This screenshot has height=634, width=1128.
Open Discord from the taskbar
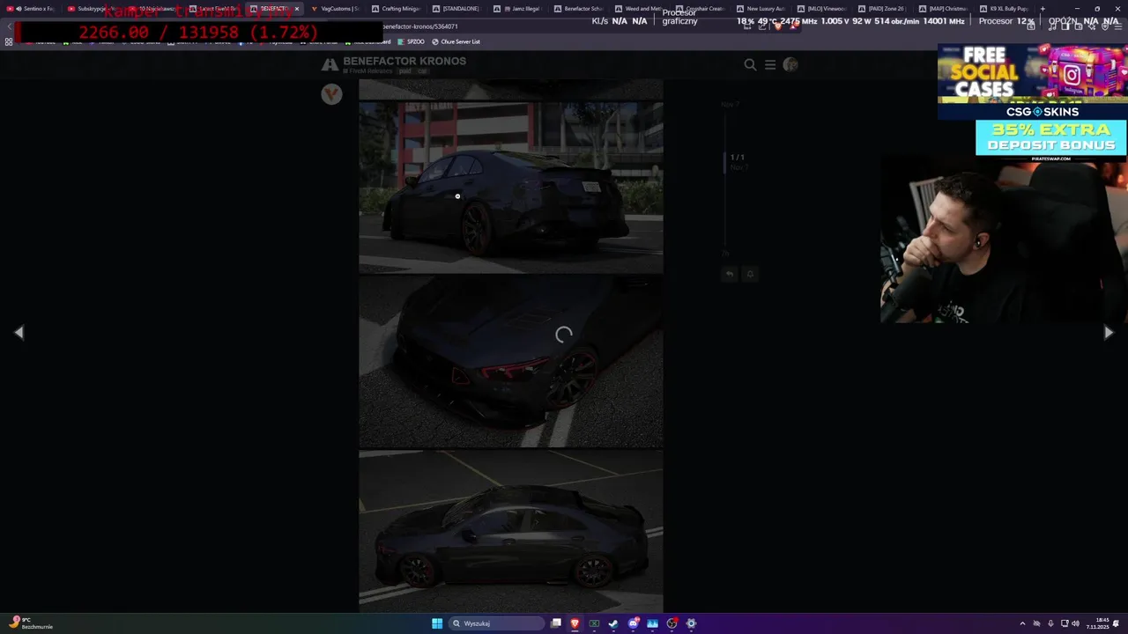click(x=634, y=623)
